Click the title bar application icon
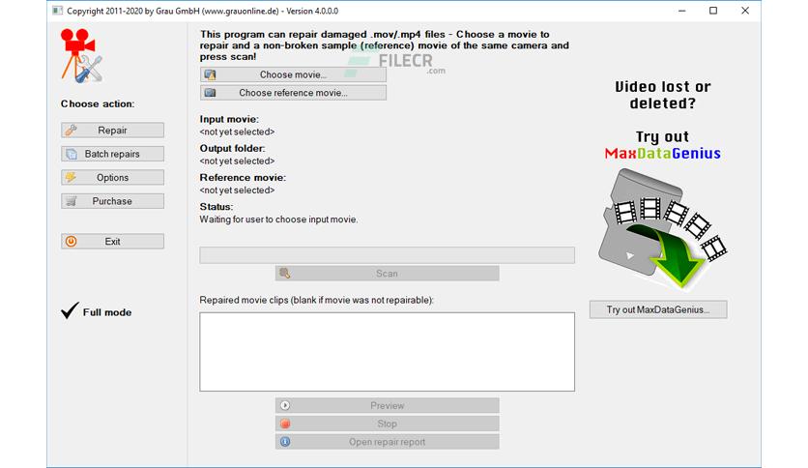This screenshot has width=808, height=468. tap(58, 11)
